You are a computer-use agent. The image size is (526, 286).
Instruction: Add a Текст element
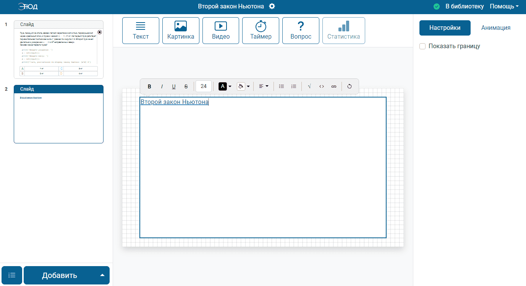pos(141,31)
